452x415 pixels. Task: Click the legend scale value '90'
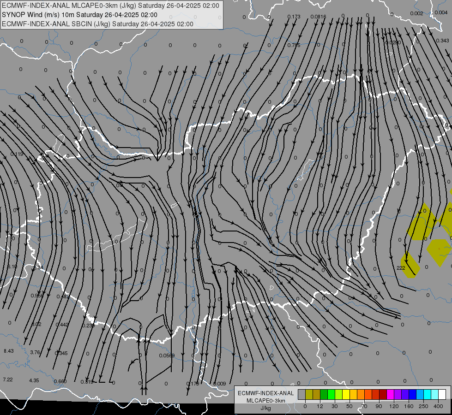click(379, 406)
